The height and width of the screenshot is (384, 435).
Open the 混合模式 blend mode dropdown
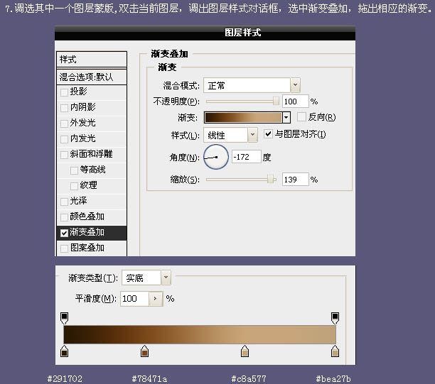coord(295,85)
